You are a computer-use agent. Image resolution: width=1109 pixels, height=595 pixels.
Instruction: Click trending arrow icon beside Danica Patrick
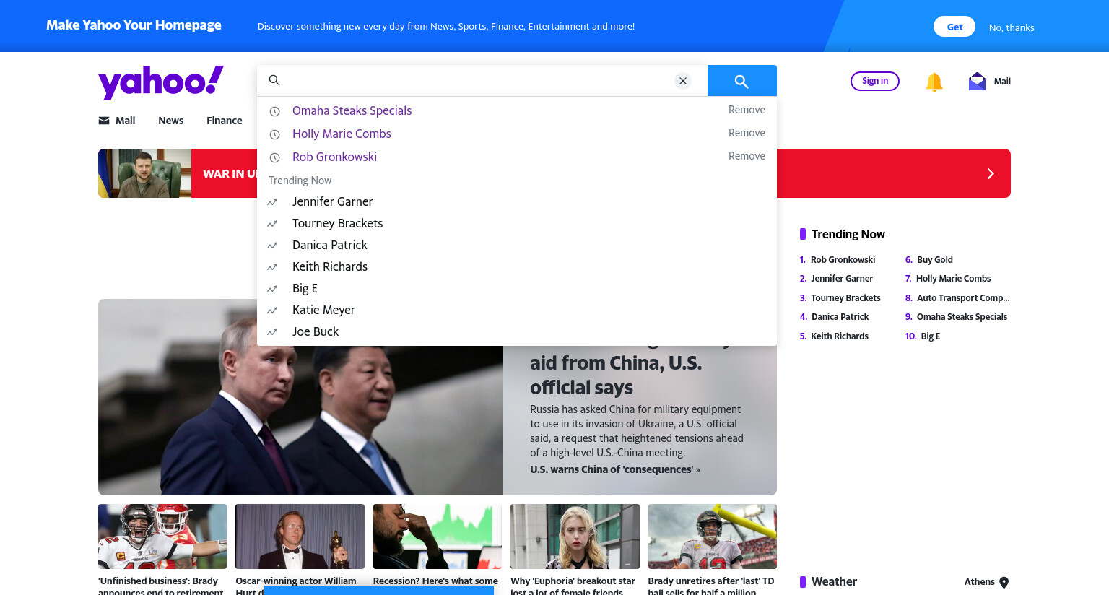click(272, 246)
